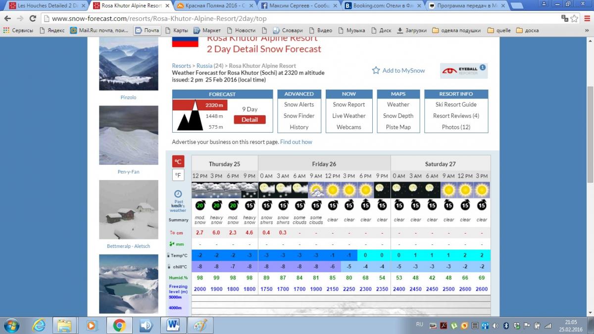Switch to the Les Houches tab
This screenshot has width=594, height=334.
click(x=47, y=6)
